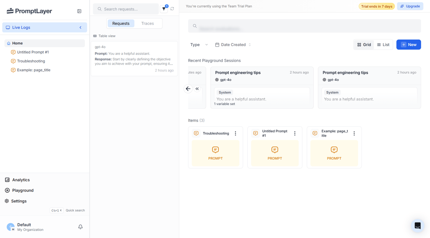Click the Home house icon
The width and height of the screenshot is (430, 238).
coord(9,43)
